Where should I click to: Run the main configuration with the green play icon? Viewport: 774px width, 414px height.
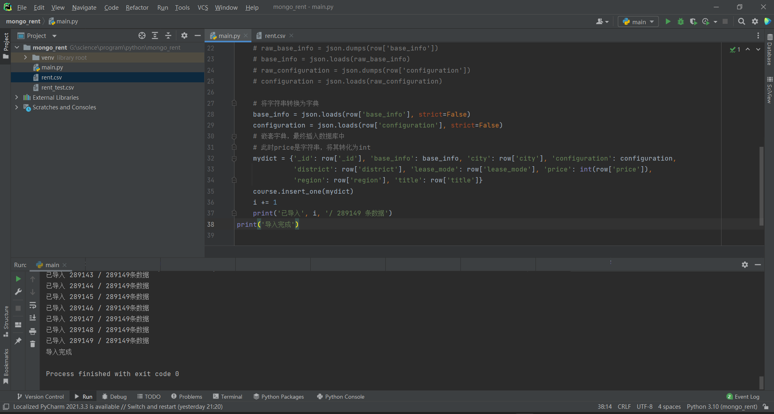point(668,21)
